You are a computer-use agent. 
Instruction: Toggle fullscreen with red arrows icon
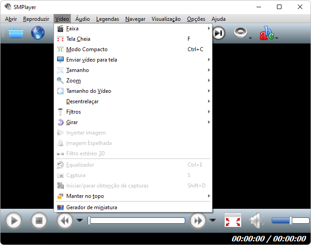[x=233, y=220]
